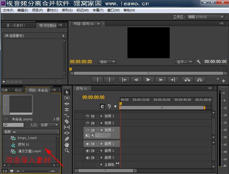Select bingo_1.mp4 in project panel

(27, 137)
